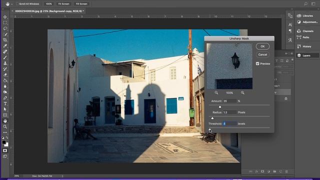Select the Path Selection tool
Image resolution: width=320 pixels, height=180 pixels.
(x=5, y=109)
